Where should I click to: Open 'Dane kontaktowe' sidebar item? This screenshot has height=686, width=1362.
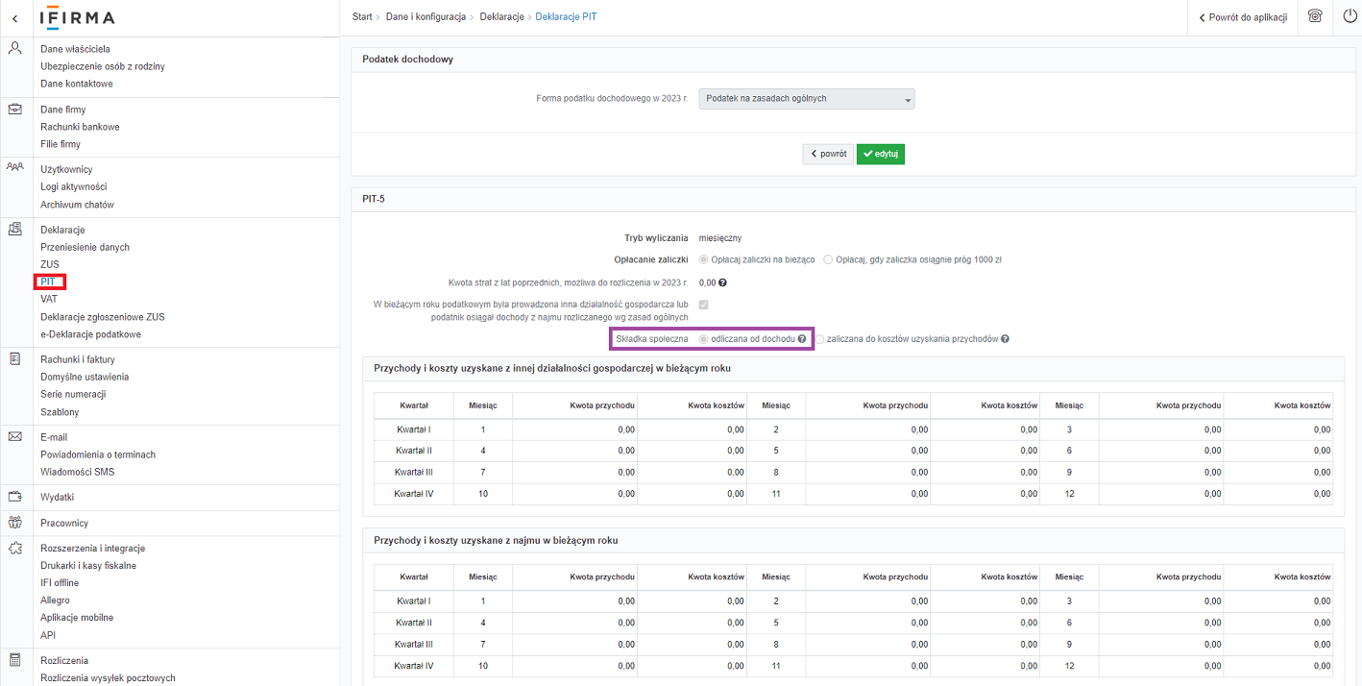77,84
